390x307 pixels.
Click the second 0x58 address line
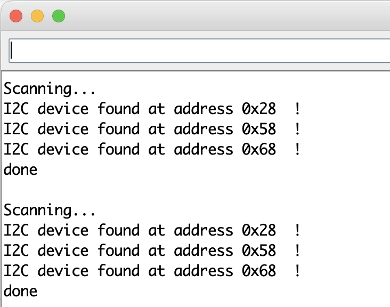(152, 251)
